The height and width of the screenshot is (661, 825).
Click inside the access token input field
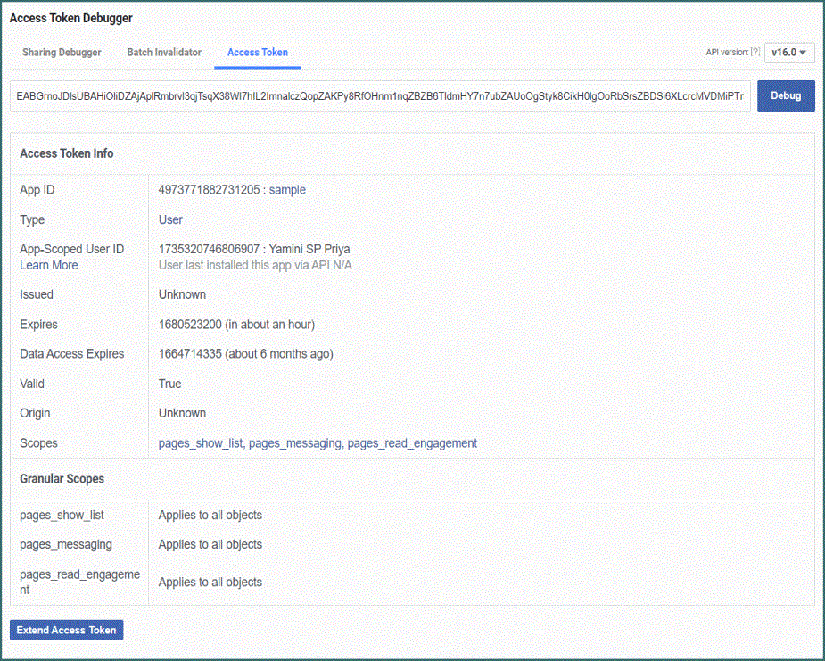pyautogui.click(x=379, y=96)
